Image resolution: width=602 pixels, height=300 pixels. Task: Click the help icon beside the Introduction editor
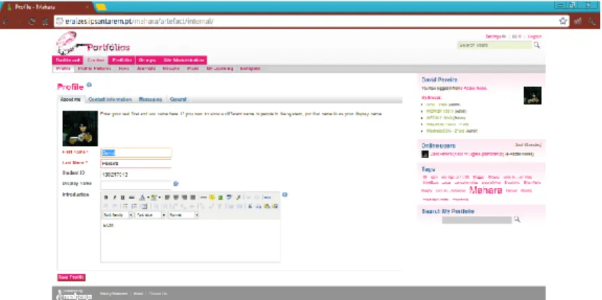point(285,195)
